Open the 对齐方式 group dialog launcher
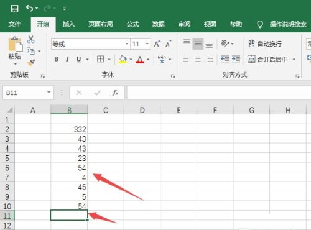Image resolution: width=311 pixels, height=230 pixels. [x=297, y=76]
